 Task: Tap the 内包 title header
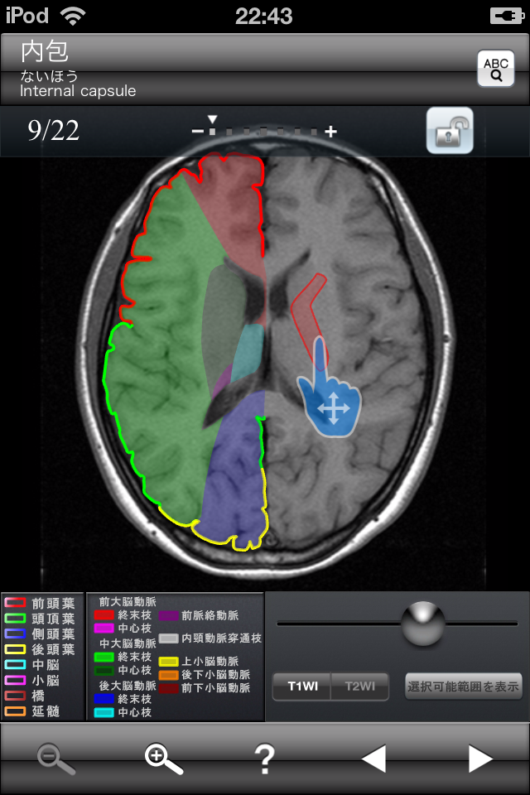(x=45, y=52)
